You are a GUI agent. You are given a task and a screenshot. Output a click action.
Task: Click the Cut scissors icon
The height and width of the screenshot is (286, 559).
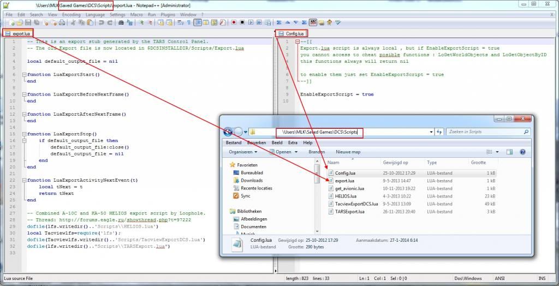tap(74, 22)
